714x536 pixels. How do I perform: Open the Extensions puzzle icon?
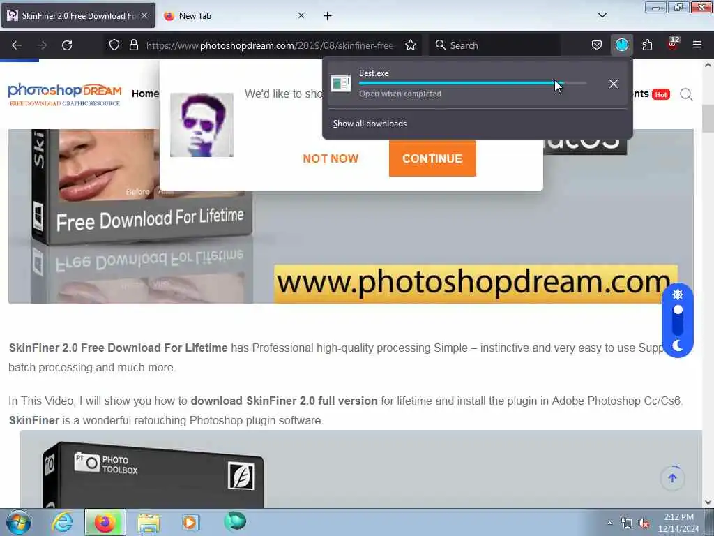[x=647, y=45]
